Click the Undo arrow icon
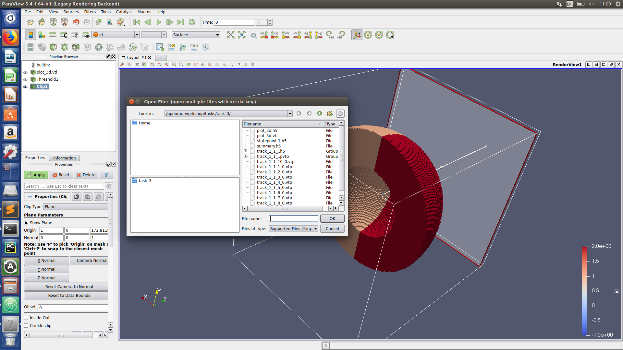The height and width of the screenshot is (350, 623). (76, 22)
